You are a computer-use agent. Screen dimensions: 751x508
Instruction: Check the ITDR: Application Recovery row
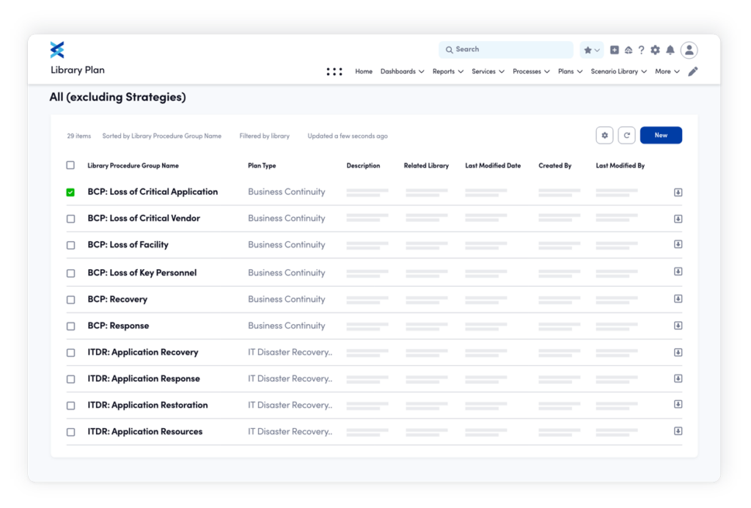click(x=70, y=353)
